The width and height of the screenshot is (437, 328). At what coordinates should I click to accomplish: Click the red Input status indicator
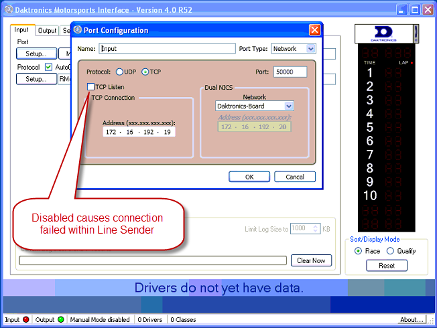(x=26, y=319)
